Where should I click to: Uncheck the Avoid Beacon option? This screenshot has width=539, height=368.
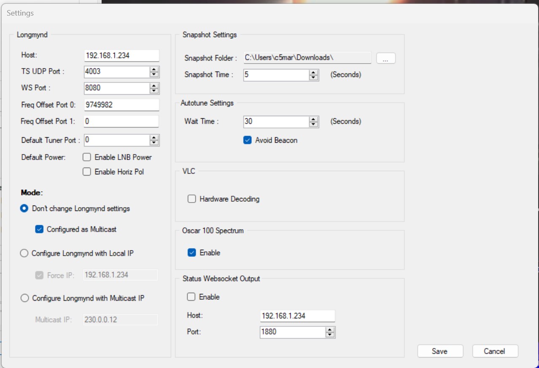[x=248, y=140]
